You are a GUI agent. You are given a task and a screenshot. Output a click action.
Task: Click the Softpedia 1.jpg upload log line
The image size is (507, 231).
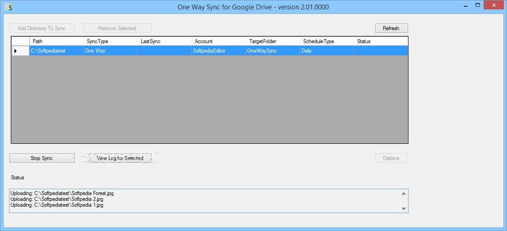coord(57,205)
